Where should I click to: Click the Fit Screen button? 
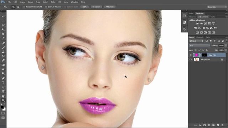pos(96,7)
